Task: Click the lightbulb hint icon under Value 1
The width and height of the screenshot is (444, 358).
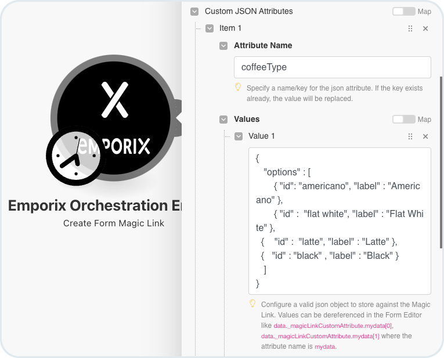Action: tap(252, 303)
